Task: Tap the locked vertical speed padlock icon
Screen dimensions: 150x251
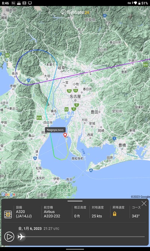Action: (115, 214)
